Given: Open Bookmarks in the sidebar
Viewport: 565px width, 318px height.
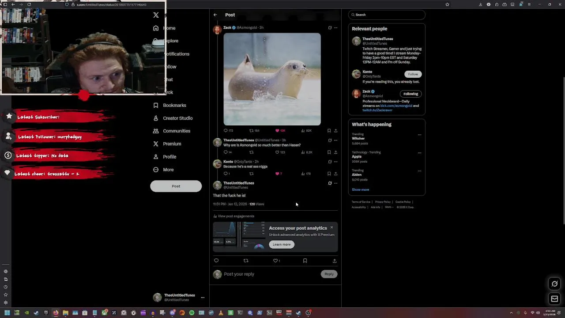Looking at the screenshot, I should pos(169,106).
